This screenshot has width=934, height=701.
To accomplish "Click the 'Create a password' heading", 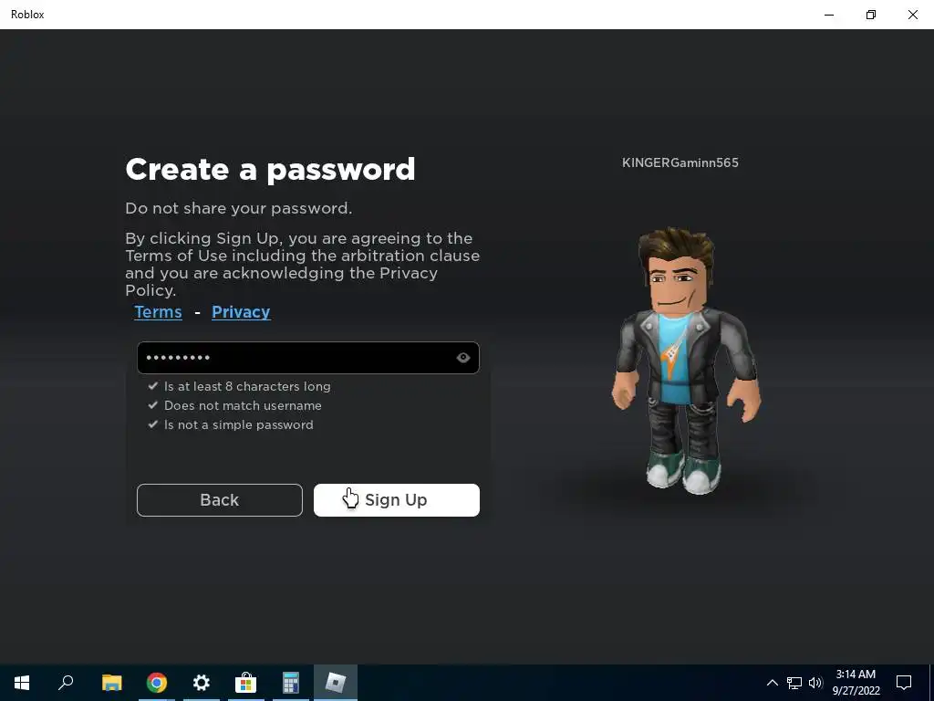I will pos(270,169).
